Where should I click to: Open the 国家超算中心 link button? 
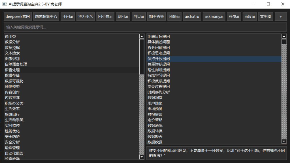tap(46, 16)
